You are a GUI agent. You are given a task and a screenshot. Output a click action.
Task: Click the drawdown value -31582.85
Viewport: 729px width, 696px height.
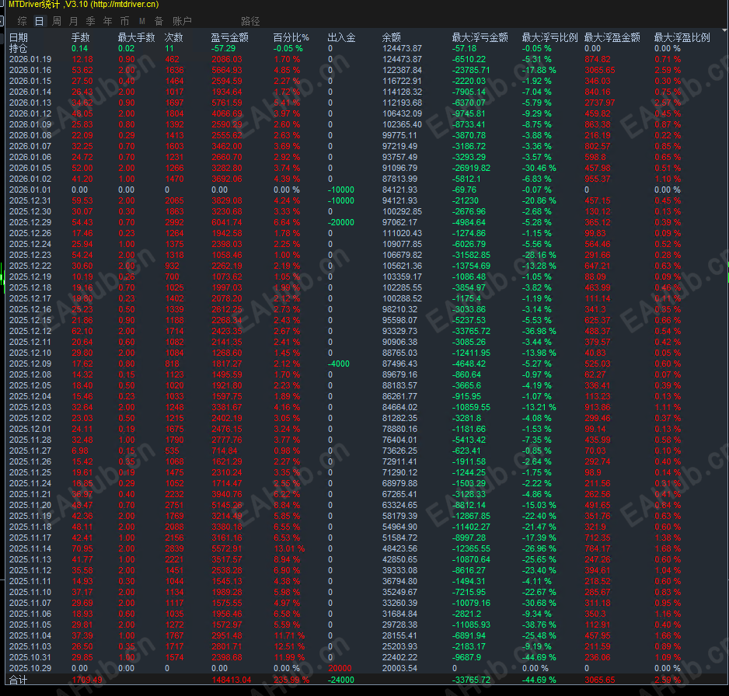(471, 255)
